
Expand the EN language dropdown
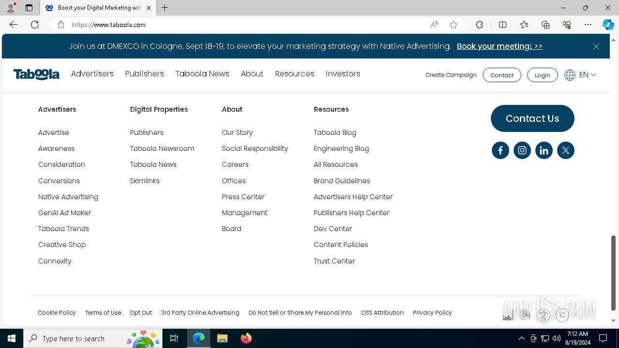pos(588,75)
